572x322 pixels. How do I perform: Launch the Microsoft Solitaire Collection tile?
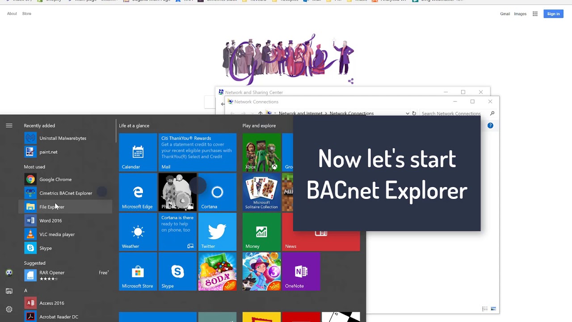[x=261, y=192]
